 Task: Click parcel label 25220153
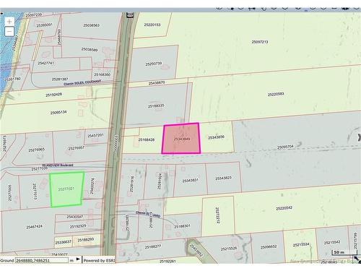152,25
